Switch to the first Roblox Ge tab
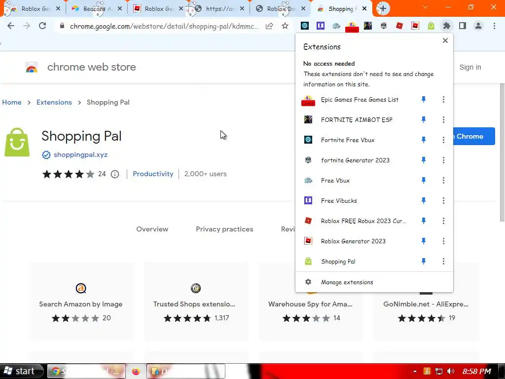The height and width of the screenshot is (379, 505). click(x=35, y=9)
